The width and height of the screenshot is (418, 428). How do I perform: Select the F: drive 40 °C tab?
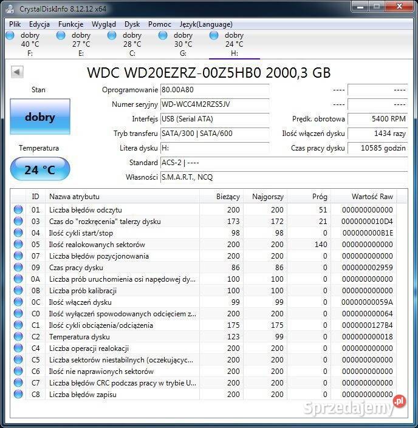[x=30, y=44]
